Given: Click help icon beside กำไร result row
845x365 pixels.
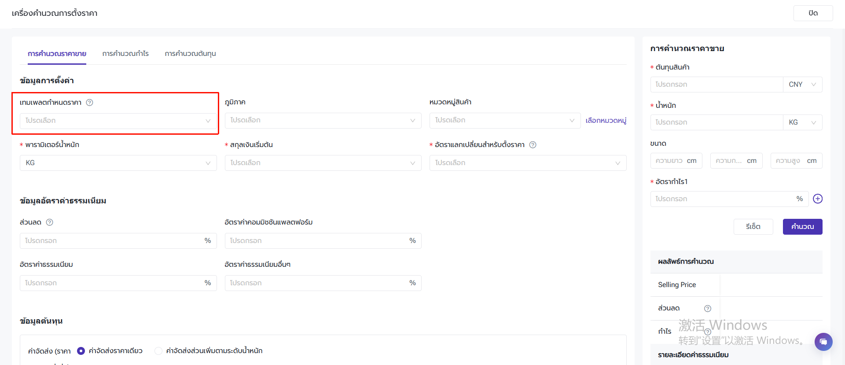Looking at the screenshot, I should click(x=707, y=332).
